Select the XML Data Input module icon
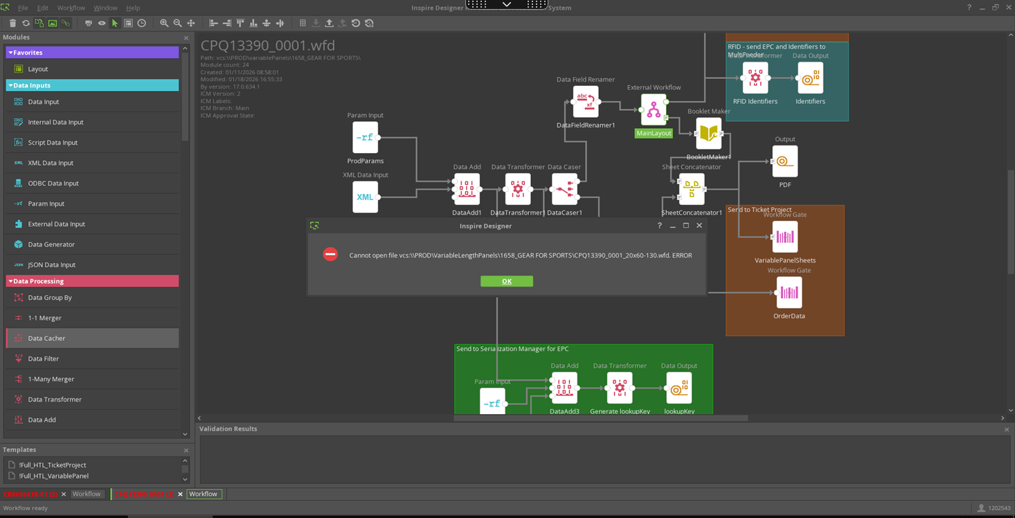 [x=365, y=197]
